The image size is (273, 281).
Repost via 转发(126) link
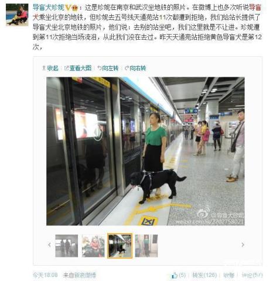coord(204,275)
